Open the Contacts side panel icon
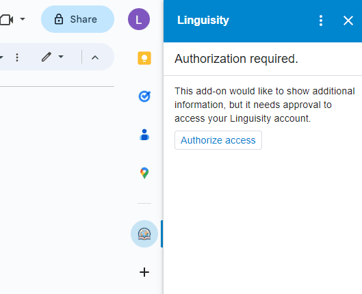Viewport: 362px width, 294px height. [x=144, y=135]
